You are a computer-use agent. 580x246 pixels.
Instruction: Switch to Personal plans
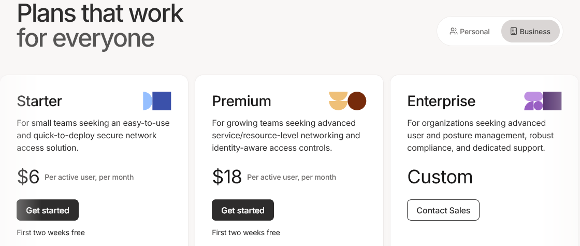[x=469, y=32]
